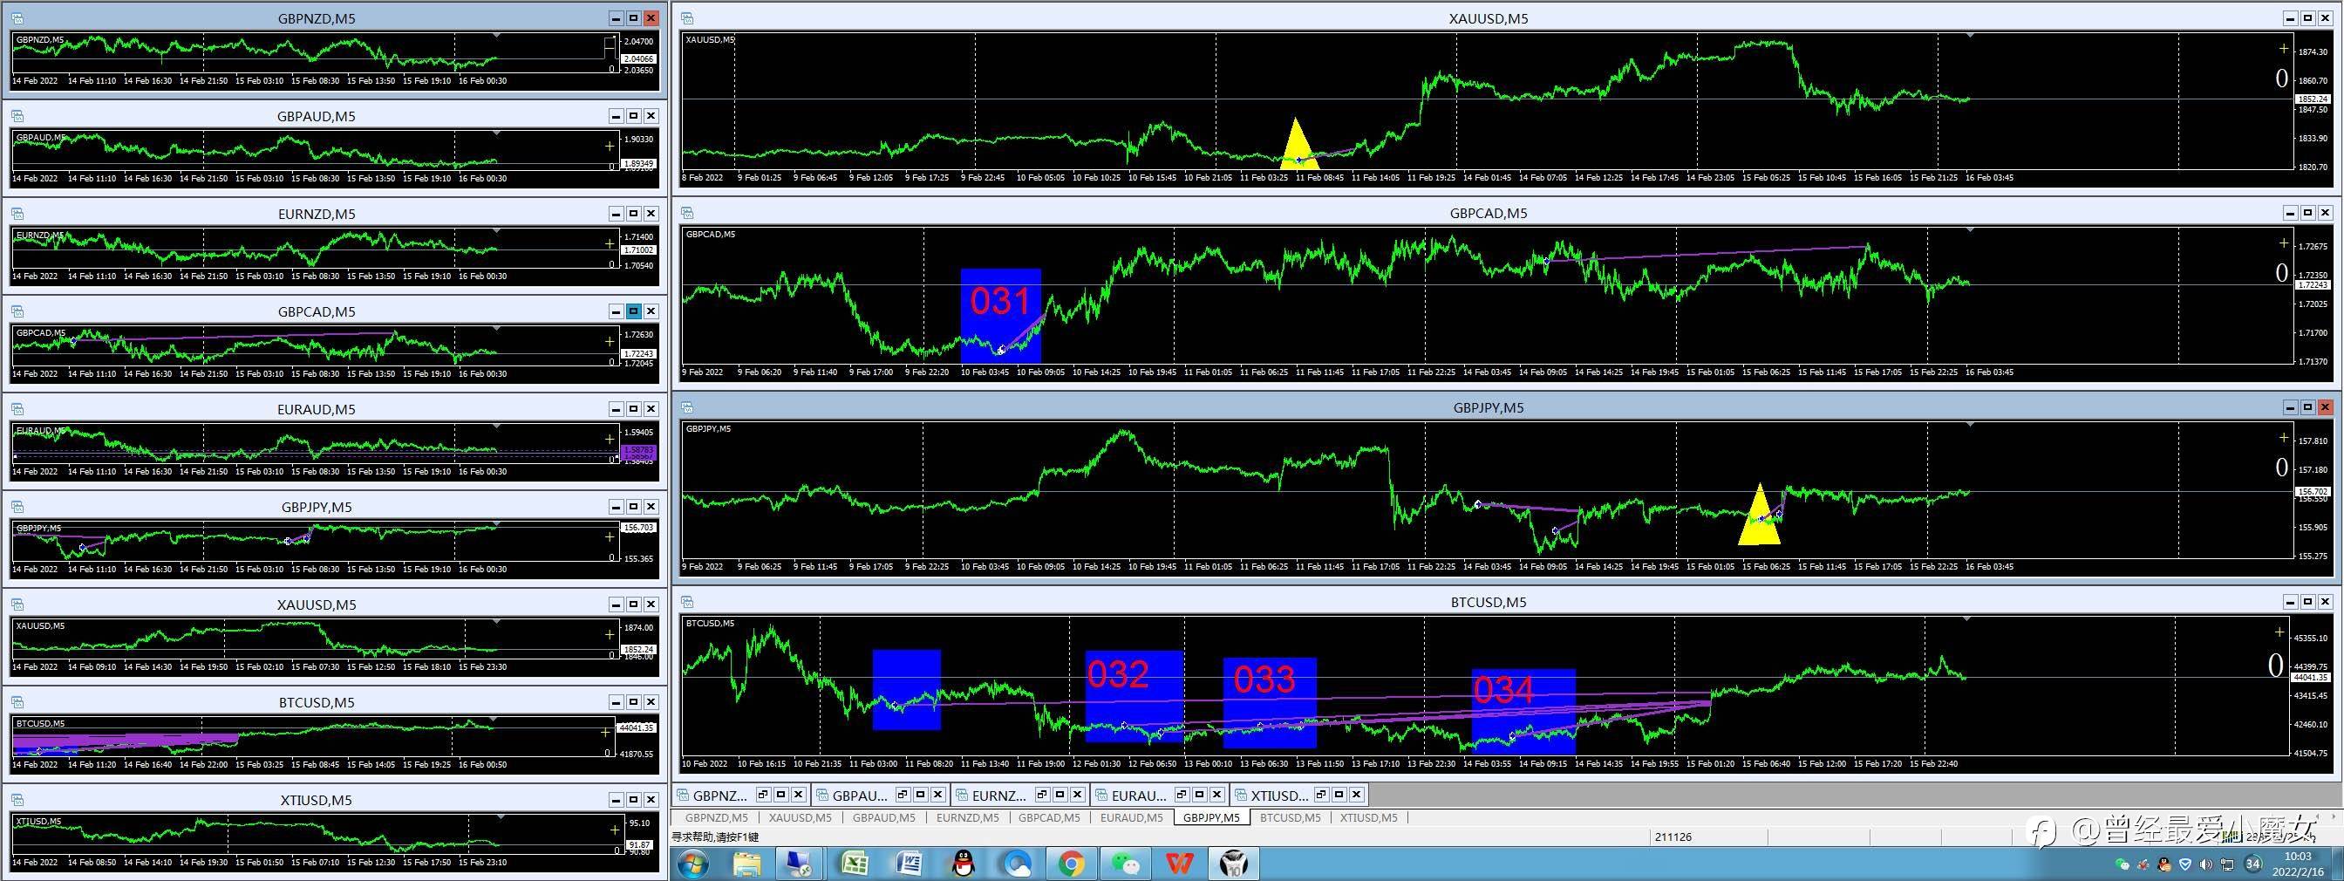The height and width of the screenshot is (881, 2344).
Task: Open the red WPS Office taskbar icon
Action: pyautogui.click(x=1180, y=863)
